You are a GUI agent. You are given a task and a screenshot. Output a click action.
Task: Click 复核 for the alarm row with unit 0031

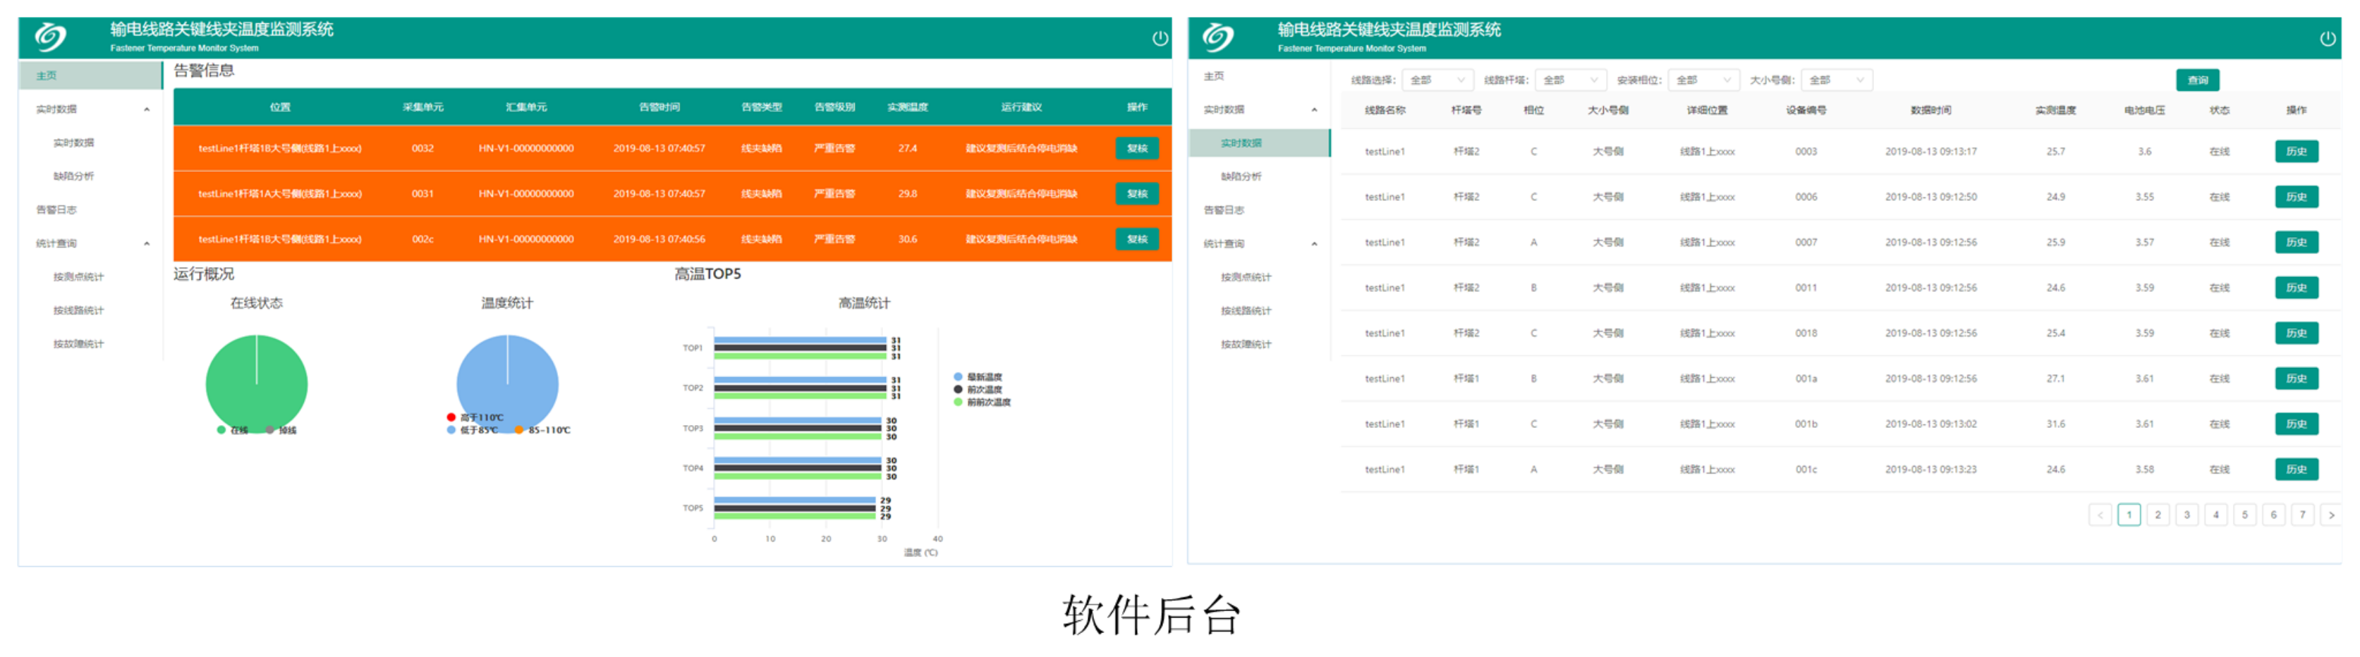1136,194
